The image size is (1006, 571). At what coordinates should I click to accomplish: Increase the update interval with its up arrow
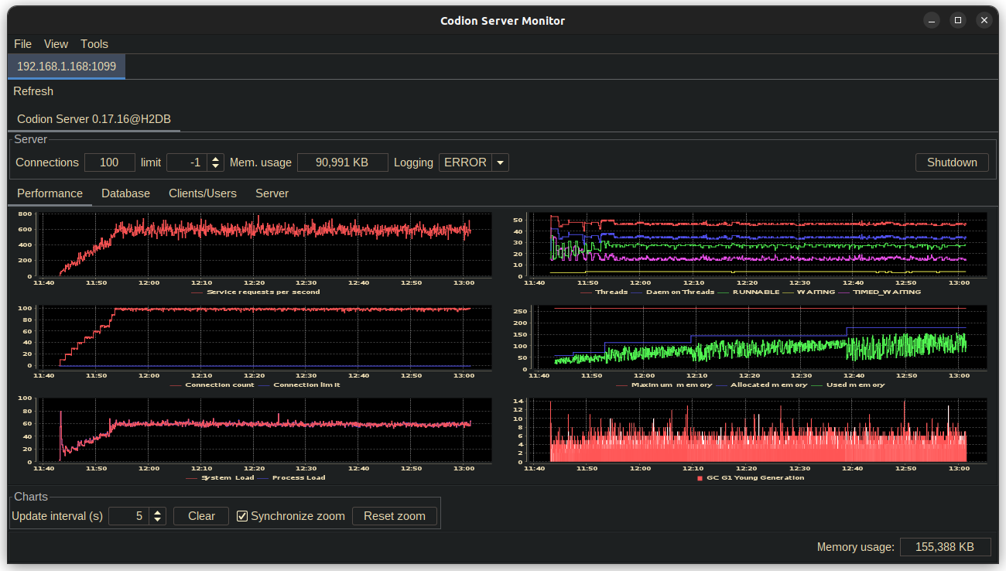(158, 511)
